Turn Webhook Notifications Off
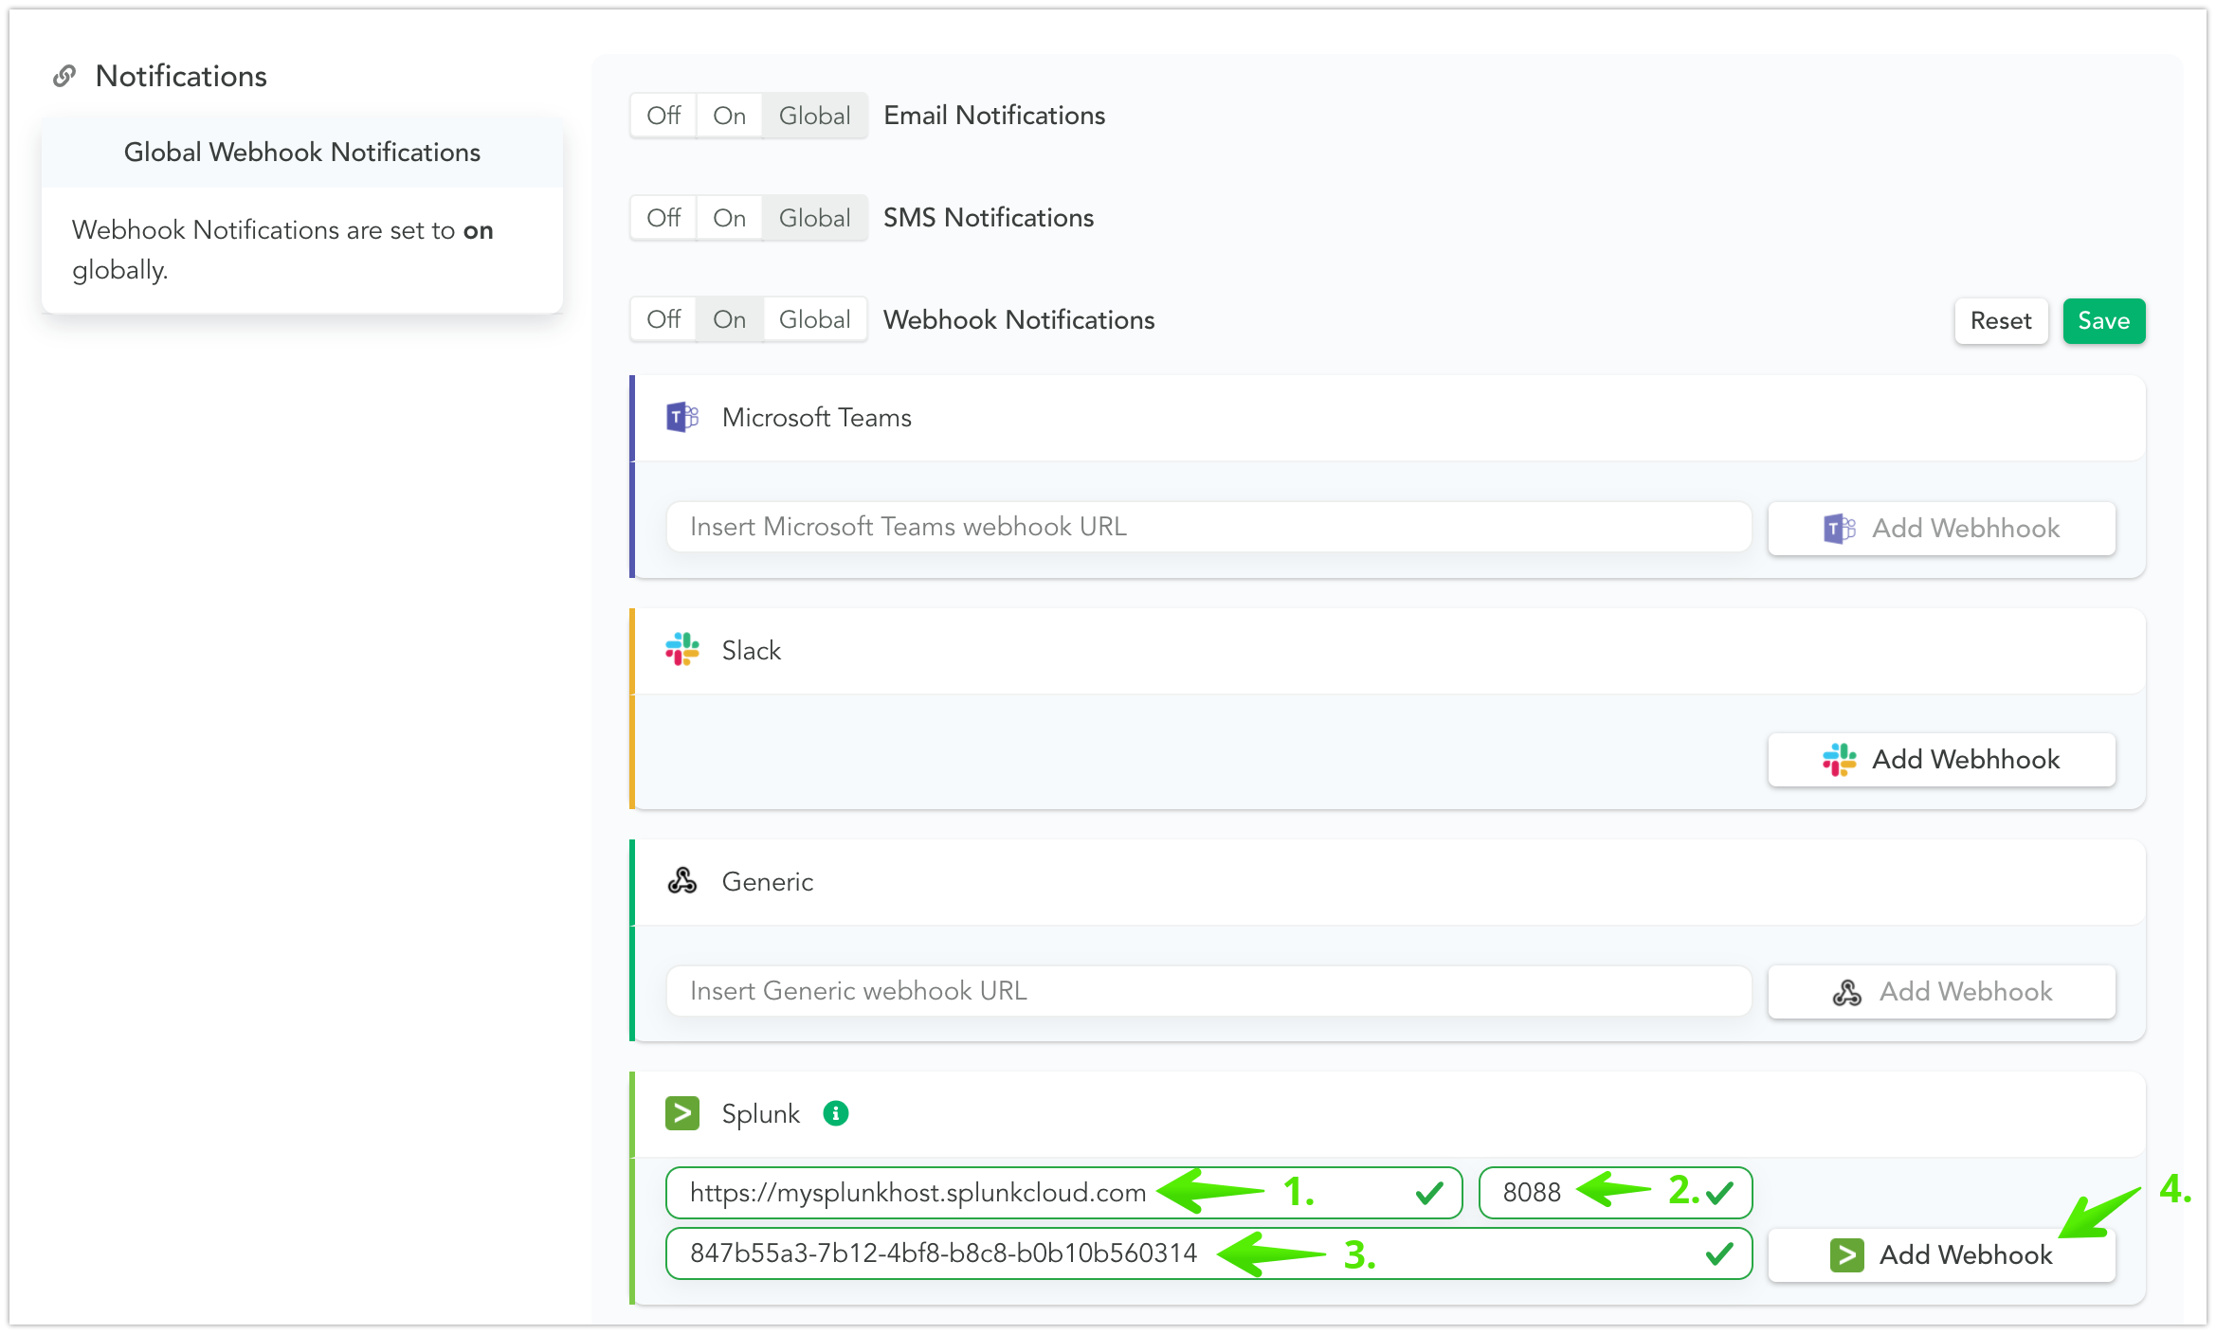 click(x=663, y=319)
